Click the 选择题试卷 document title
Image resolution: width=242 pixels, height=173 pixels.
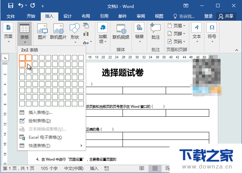coord(123,73)
